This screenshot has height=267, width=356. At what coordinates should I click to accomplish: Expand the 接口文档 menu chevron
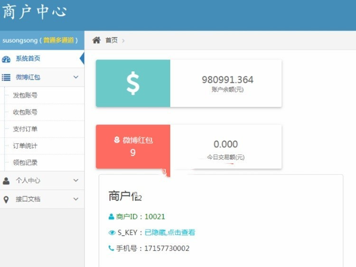click(x=76, y=200)
